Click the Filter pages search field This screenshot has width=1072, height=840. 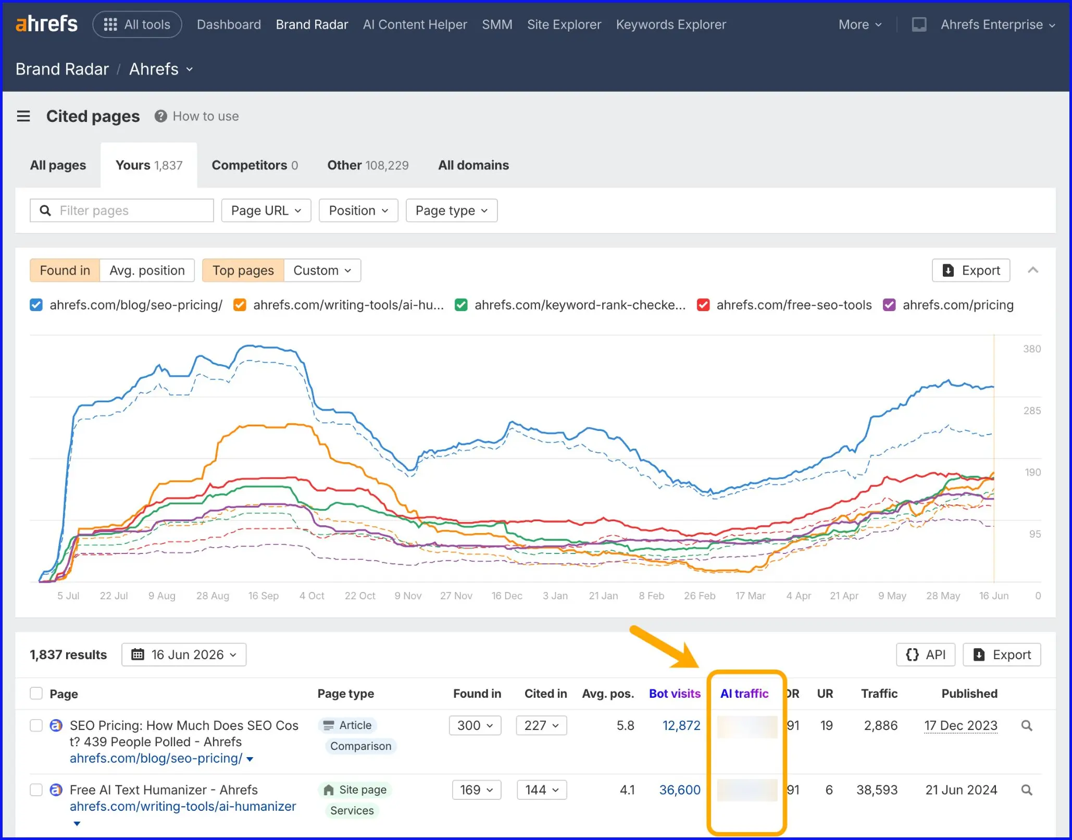click(x=122, y=211)
